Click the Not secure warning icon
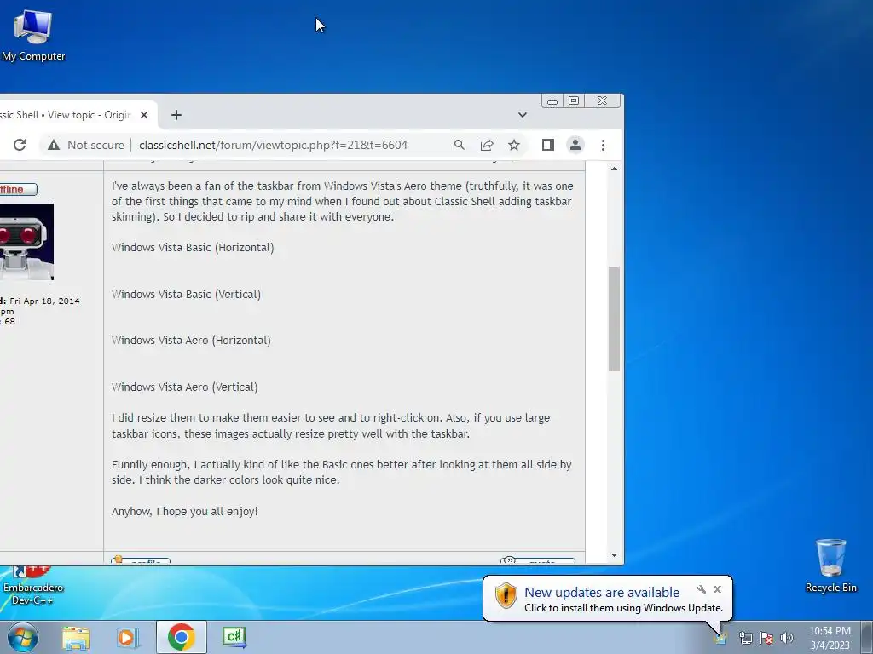The height and width of the screenshot is (654, 873). (x=54, y=145)
